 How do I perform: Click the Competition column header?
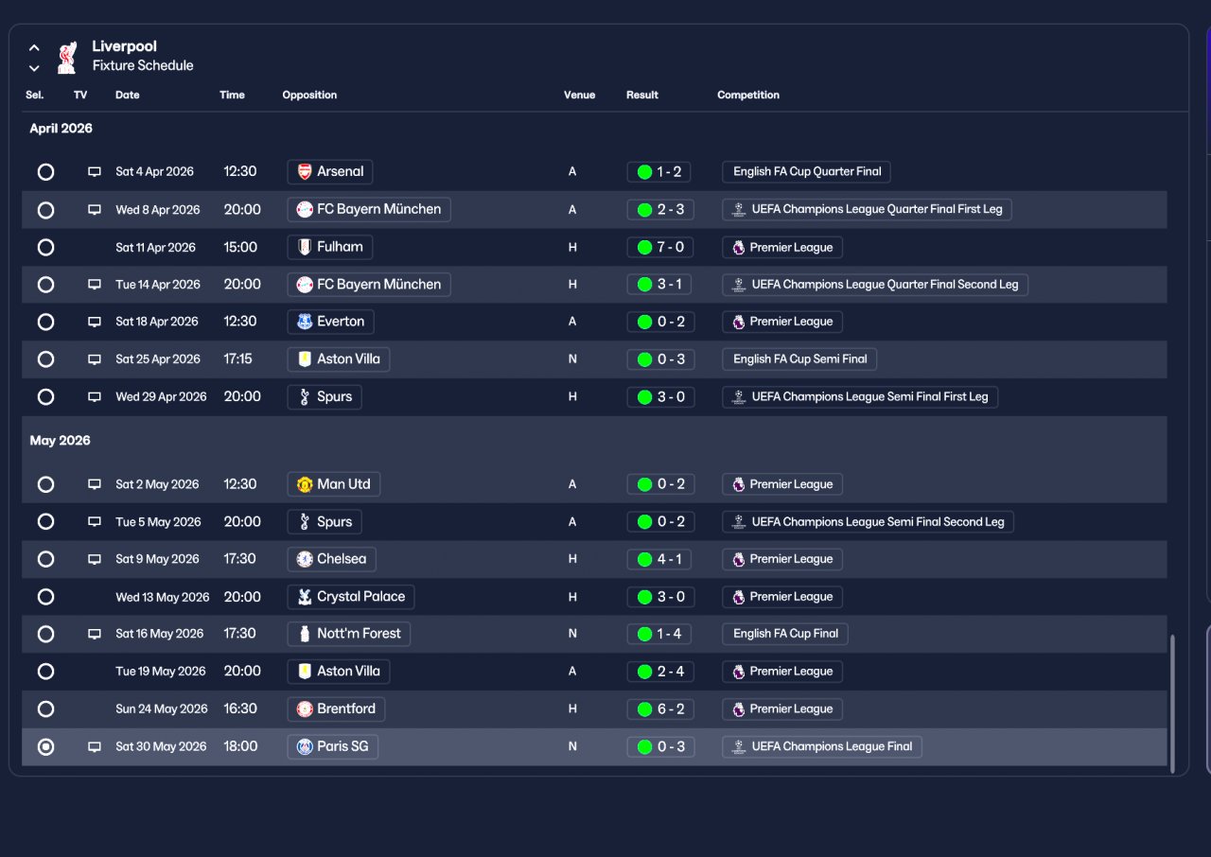[748, 95]
